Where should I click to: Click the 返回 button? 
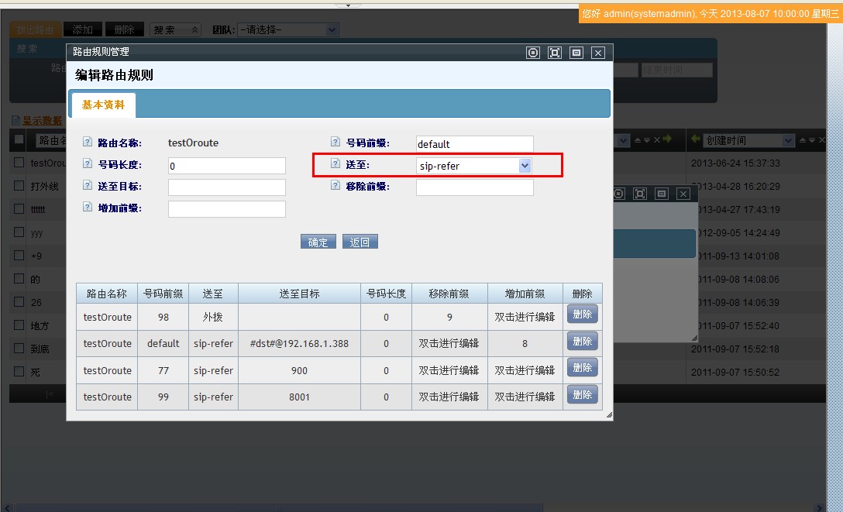click(360, 242)
